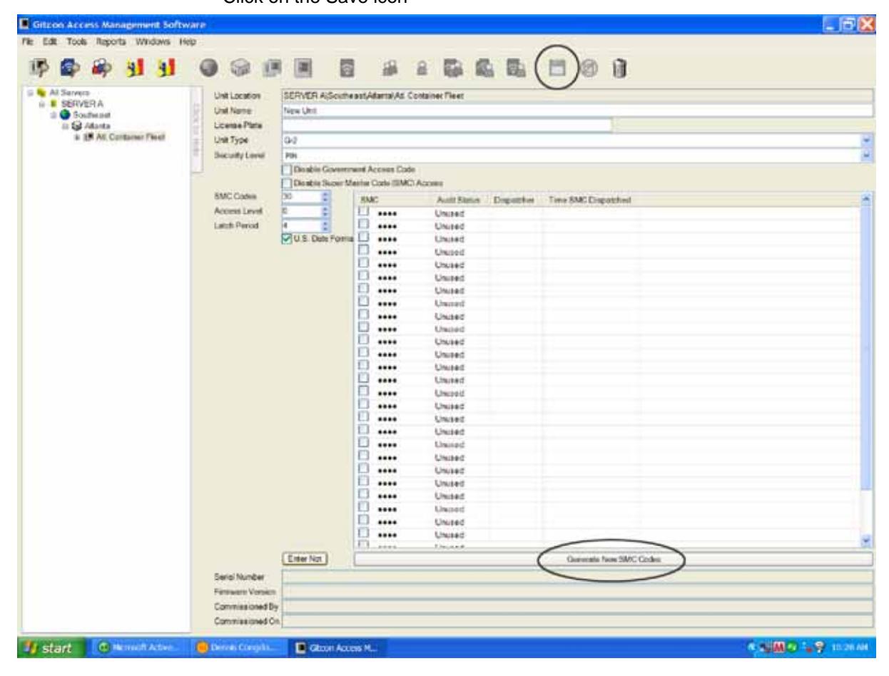This screenshot has height=676, width=889.
Task: Click the vertical Click to Hide tab
Action: point(198,131)
